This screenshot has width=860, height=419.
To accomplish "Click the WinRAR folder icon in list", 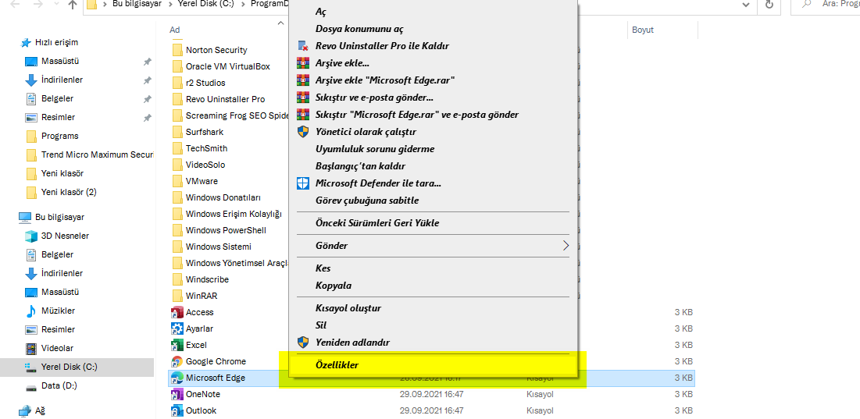I will 177,296.
